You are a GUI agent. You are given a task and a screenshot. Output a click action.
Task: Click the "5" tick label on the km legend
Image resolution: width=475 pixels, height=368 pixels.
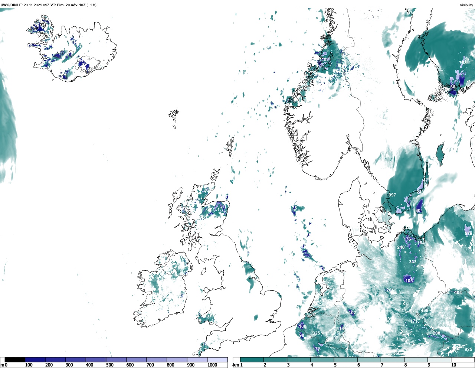click(335, 365)
